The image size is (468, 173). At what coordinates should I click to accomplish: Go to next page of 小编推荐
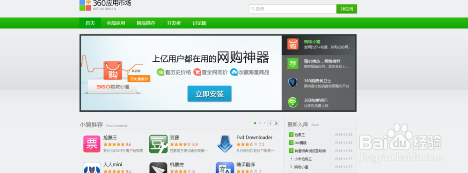276,123
